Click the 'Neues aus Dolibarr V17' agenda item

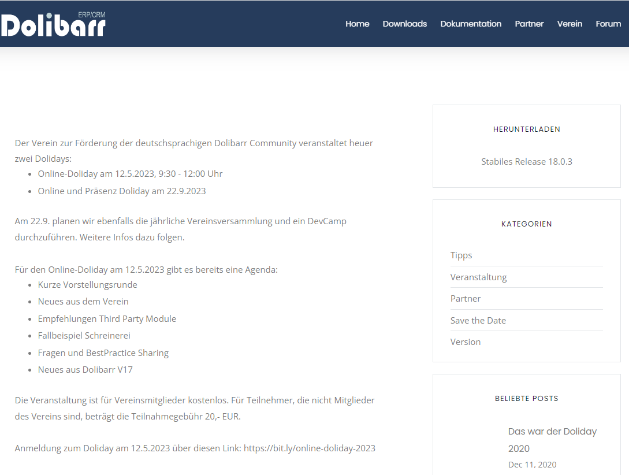point(85,370)
